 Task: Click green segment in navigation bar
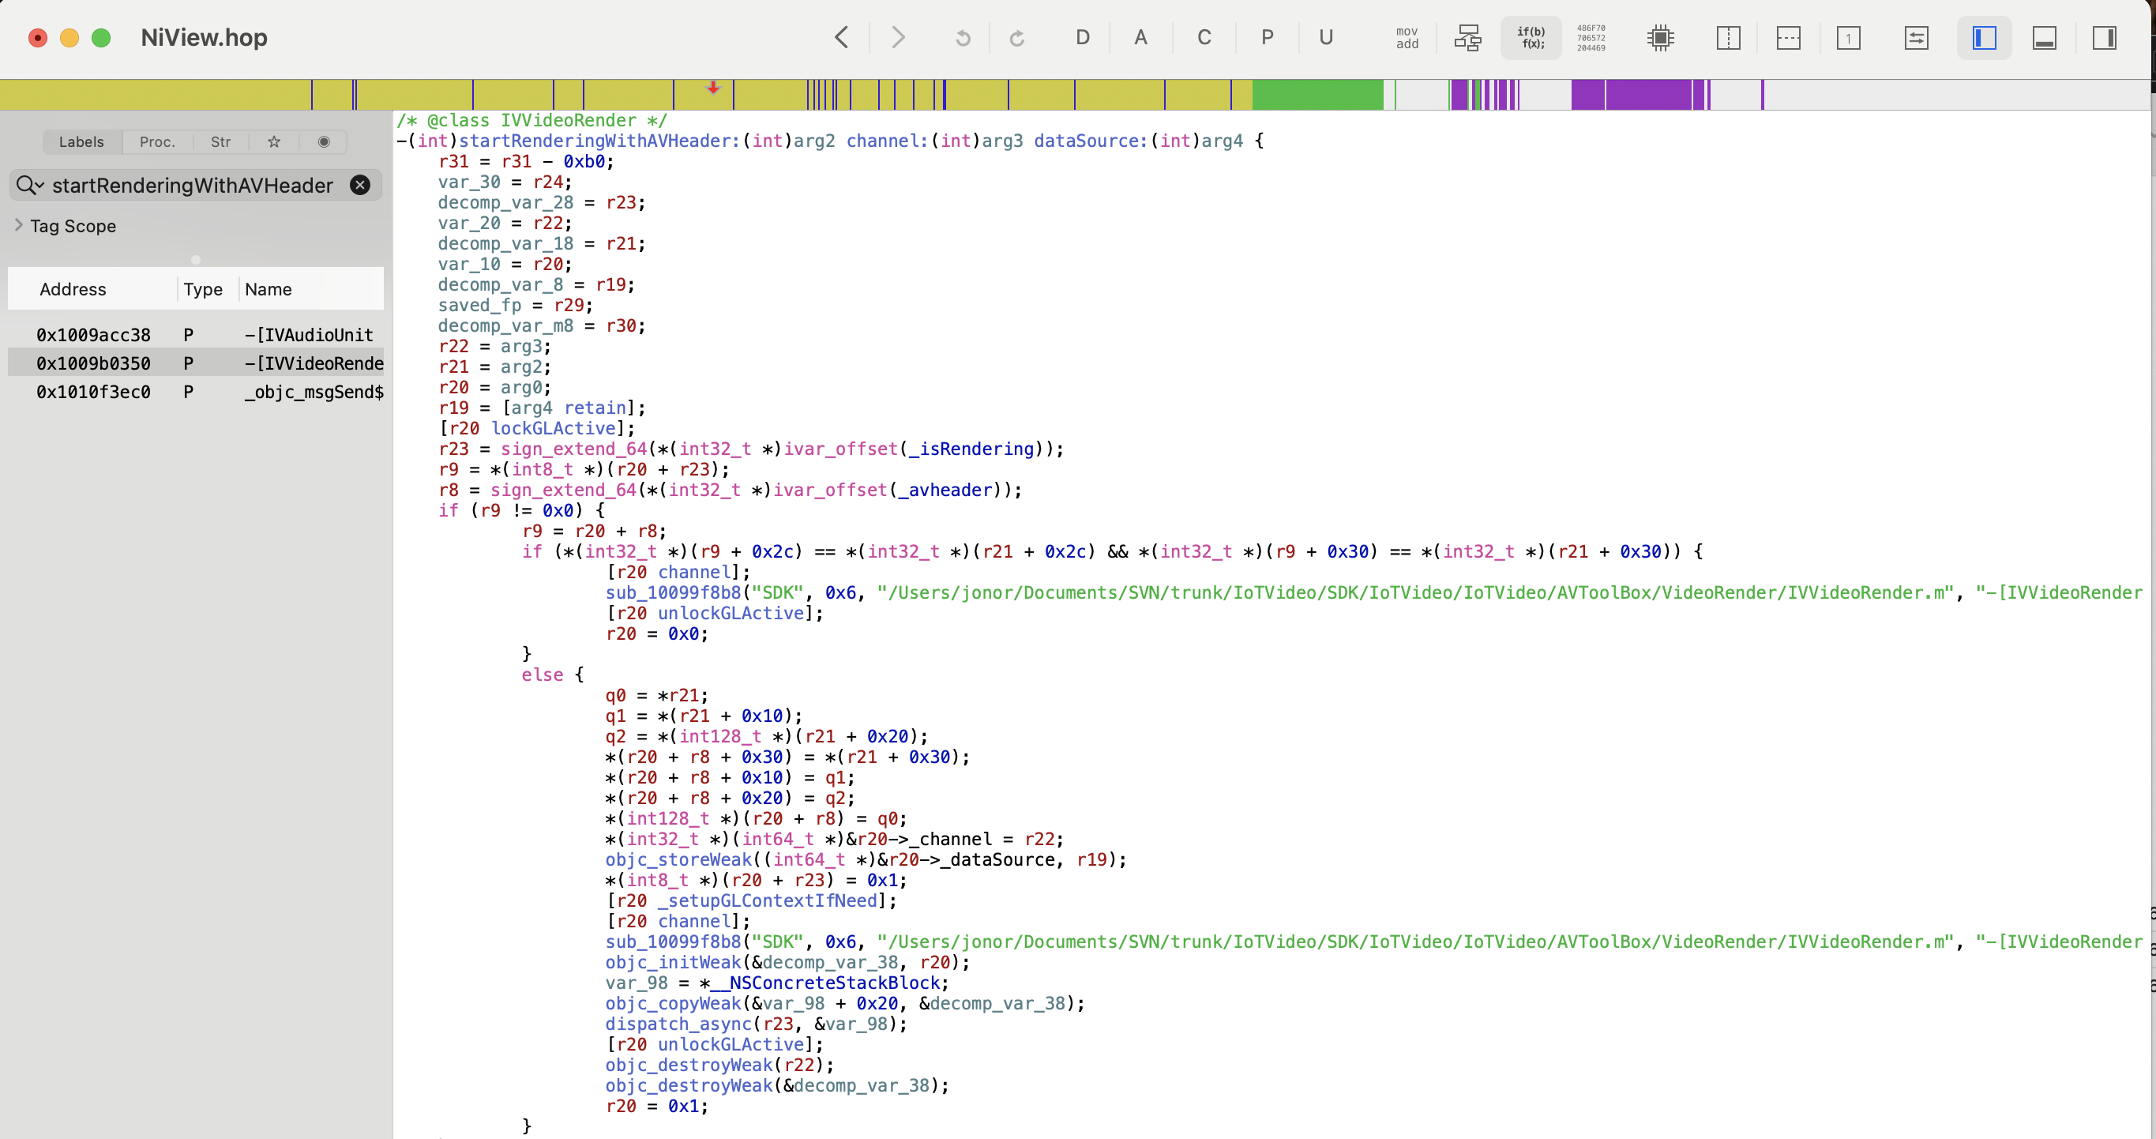(1317, 95)
